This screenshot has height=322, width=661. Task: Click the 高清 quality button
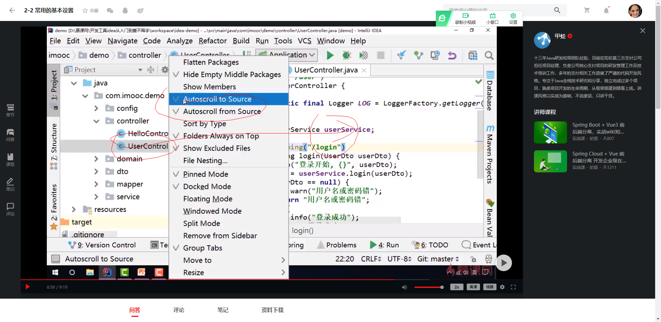point(473,287)
